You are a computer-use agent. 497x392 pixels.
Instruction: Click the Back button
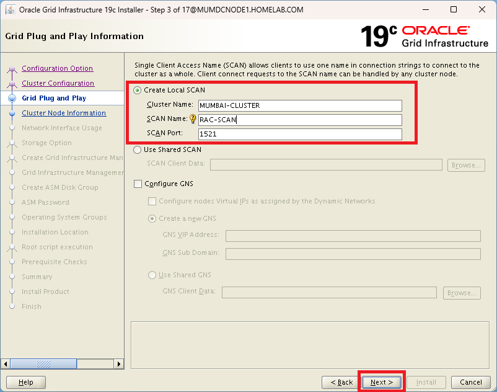coord(341,382)
